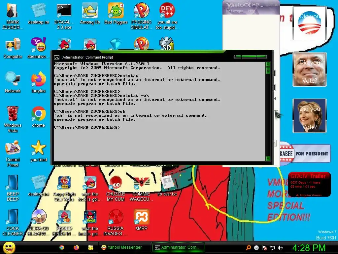
Task: Open the ULTRA CD BLOATW... disc icon
Action: (x=38, y=223)
